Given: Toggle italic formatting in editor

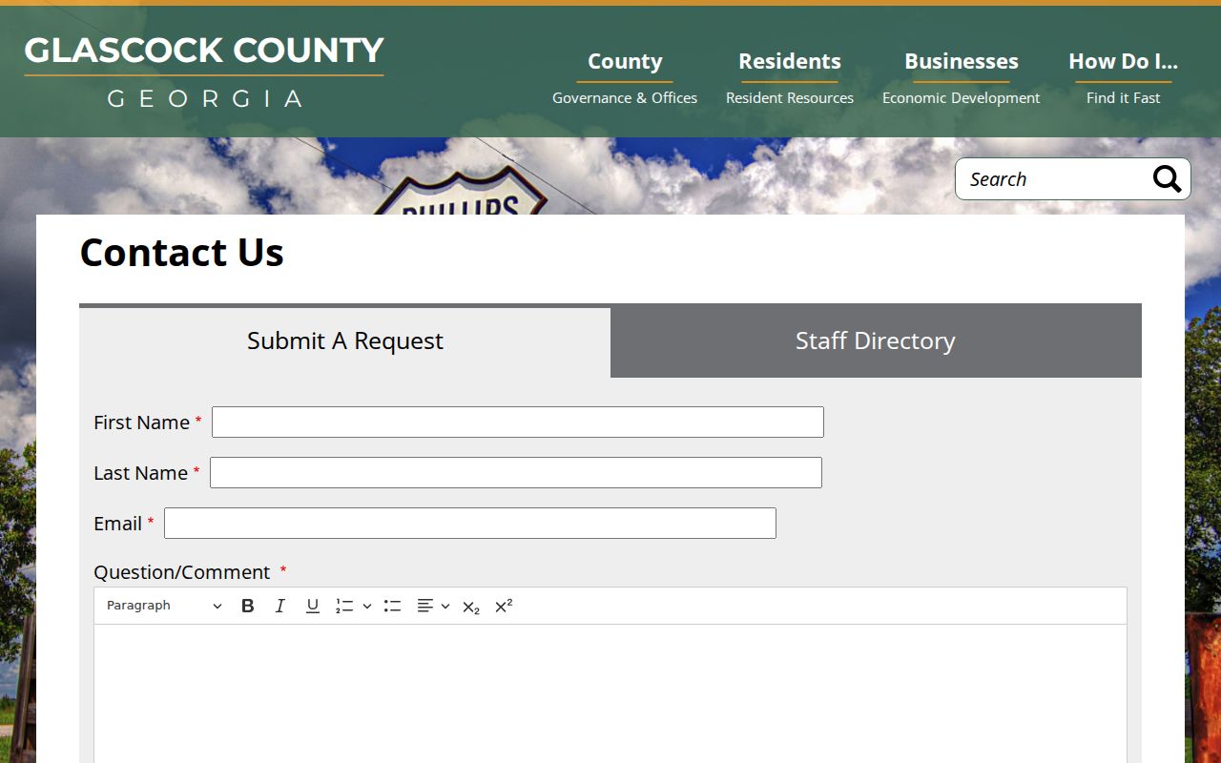Looking at the screenshot, I should click(280, 606).
